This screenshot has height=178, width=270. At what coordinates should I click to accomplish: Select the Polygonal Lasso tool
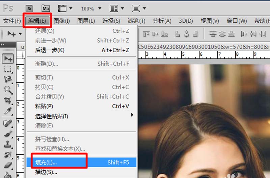[8, 79]
